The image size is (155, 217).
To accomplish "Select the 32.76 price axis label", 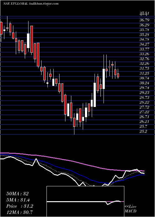I will point(144,59).
